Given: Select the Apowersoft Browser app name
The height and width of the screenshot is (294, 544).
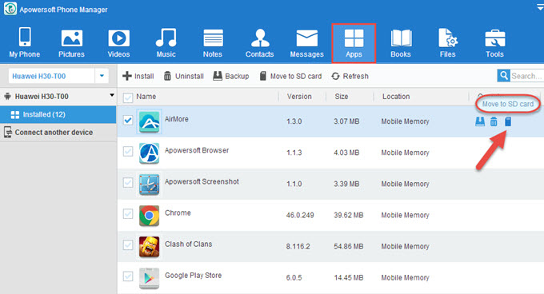Looking at the screenshot, I should click(x=197, y=150).
